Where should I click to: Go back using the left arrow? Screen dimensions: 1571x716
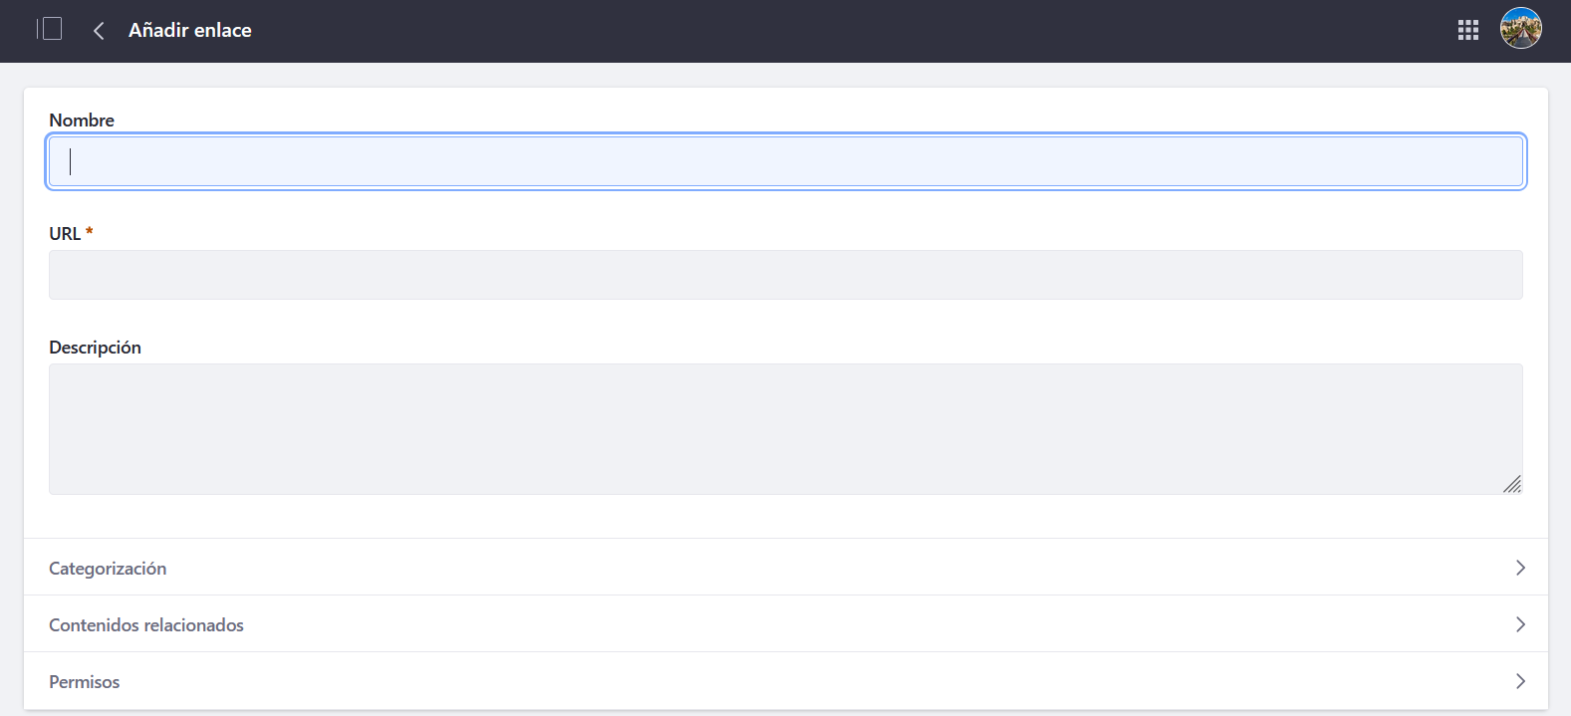point(99,31)
